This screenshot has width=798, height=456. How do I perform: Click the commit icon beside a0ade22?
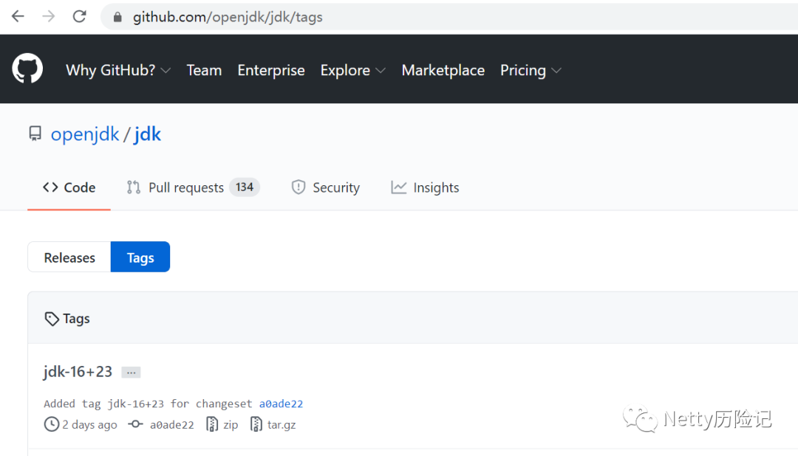click(x=135, y=424)
